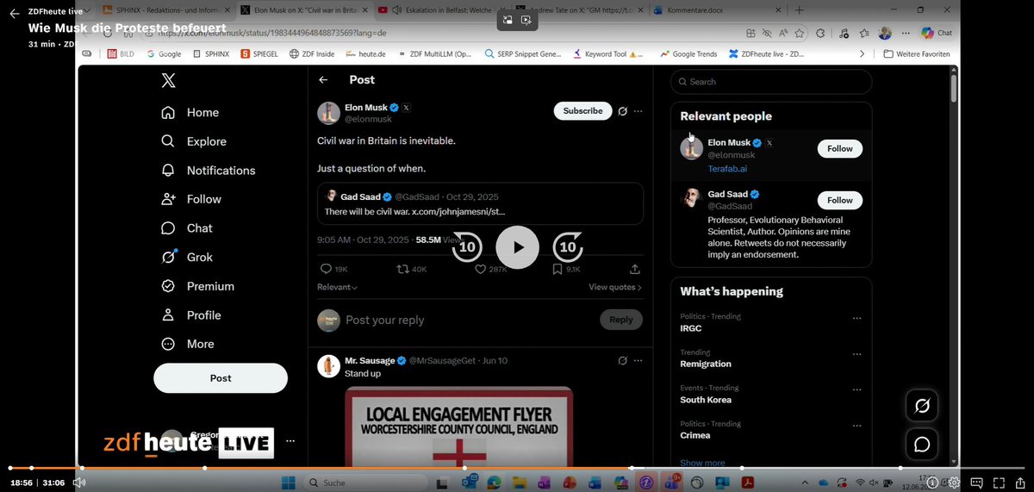Follow Elon Musk under Relevant people
Screen dimensions: 1034x492
[x=839, y=149]
